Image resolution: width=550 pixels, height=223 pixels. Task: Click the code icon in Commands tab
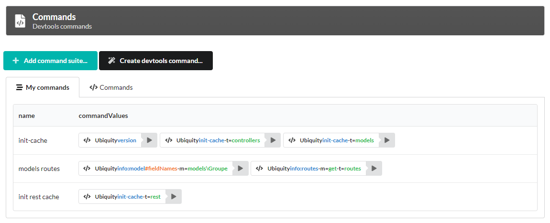pos(93,87)
